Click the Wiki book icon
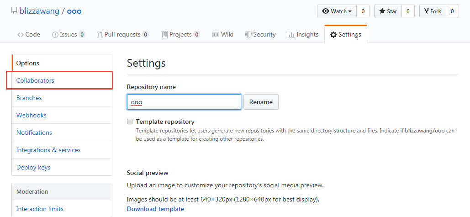Viewport: 470px width, 217px height. (216, 35)
